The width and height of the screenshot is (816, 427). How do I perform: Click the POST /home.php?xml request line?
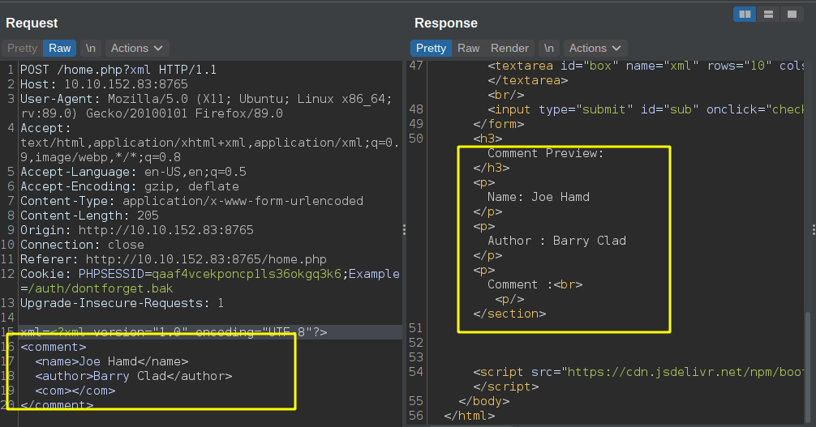tap(118, 70)
